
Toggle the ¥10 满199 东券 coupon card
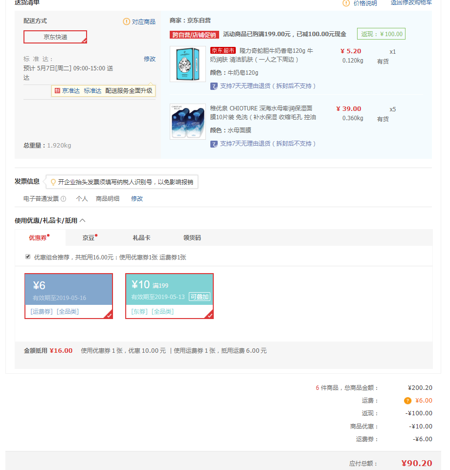pos(170,296)
